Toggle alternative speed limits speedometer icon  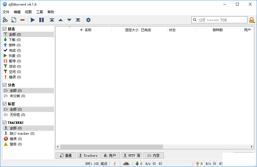tap(126, 164)
